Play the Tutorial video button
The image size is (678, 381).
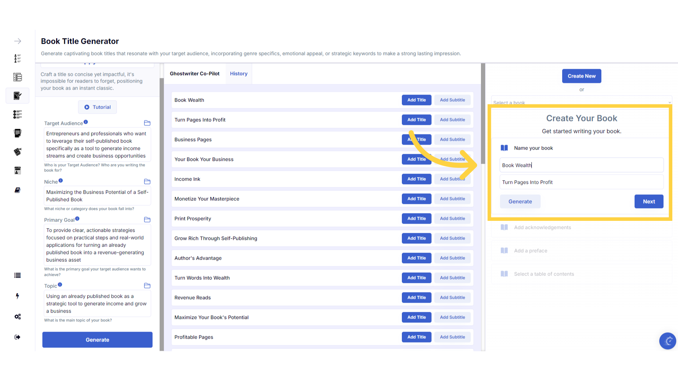(x=97, y=107)
